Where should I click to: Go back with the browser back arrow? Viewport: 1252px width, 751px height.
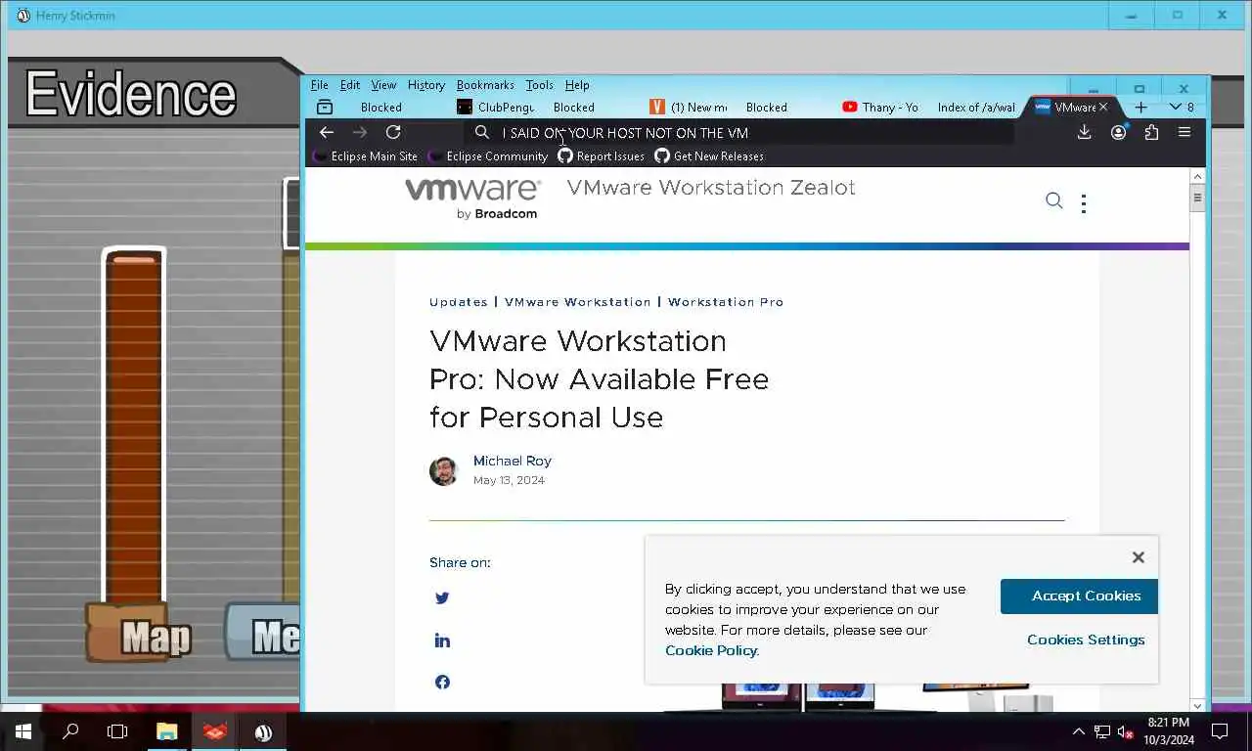coord(327,132)
